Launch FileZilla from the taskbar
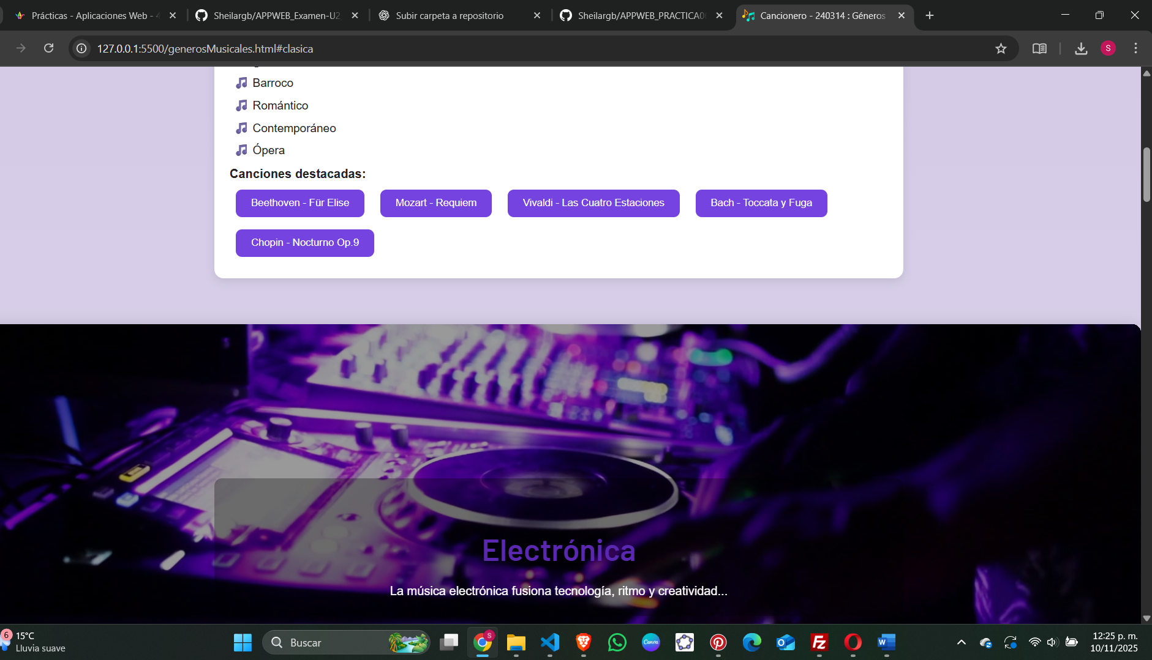This screenshot has width=1152, height=660. (819, 642)
